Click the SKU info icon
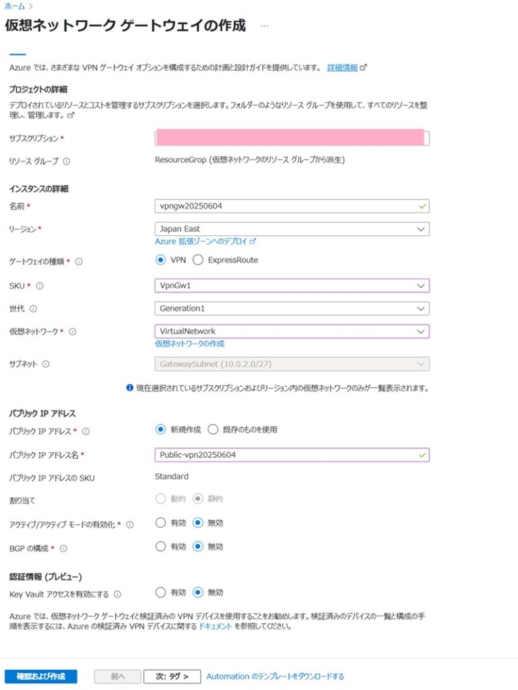 40,286
